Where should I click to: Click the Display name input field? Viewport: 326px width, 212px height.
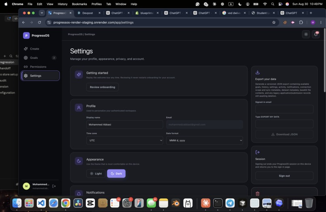[x=125, y=125]
